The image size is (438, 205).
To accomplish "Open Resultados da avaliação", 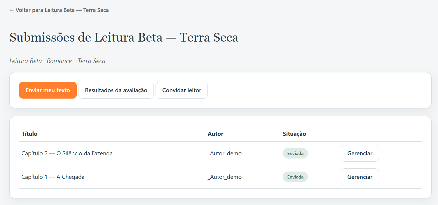I will coord(116,90).
